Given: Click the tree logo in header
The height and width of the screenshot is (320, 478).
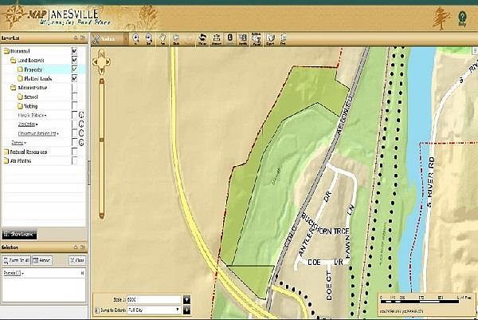Looking at the screenshot, I should (x=441, y=18).
